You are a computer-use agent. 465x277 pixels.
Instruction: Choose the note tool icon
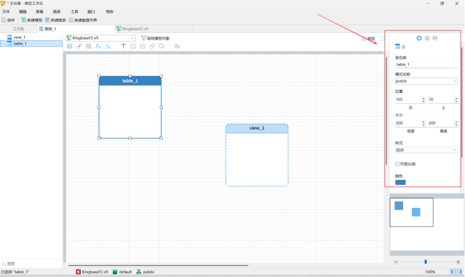tap(133, 46)
